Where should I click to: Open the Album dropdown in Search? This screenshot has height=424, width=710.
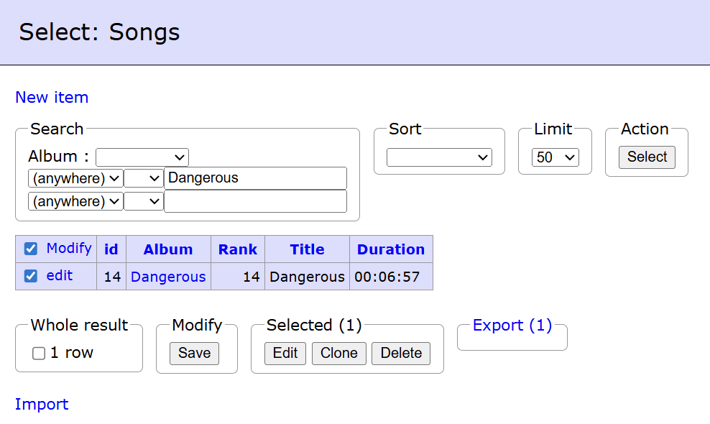142,157
